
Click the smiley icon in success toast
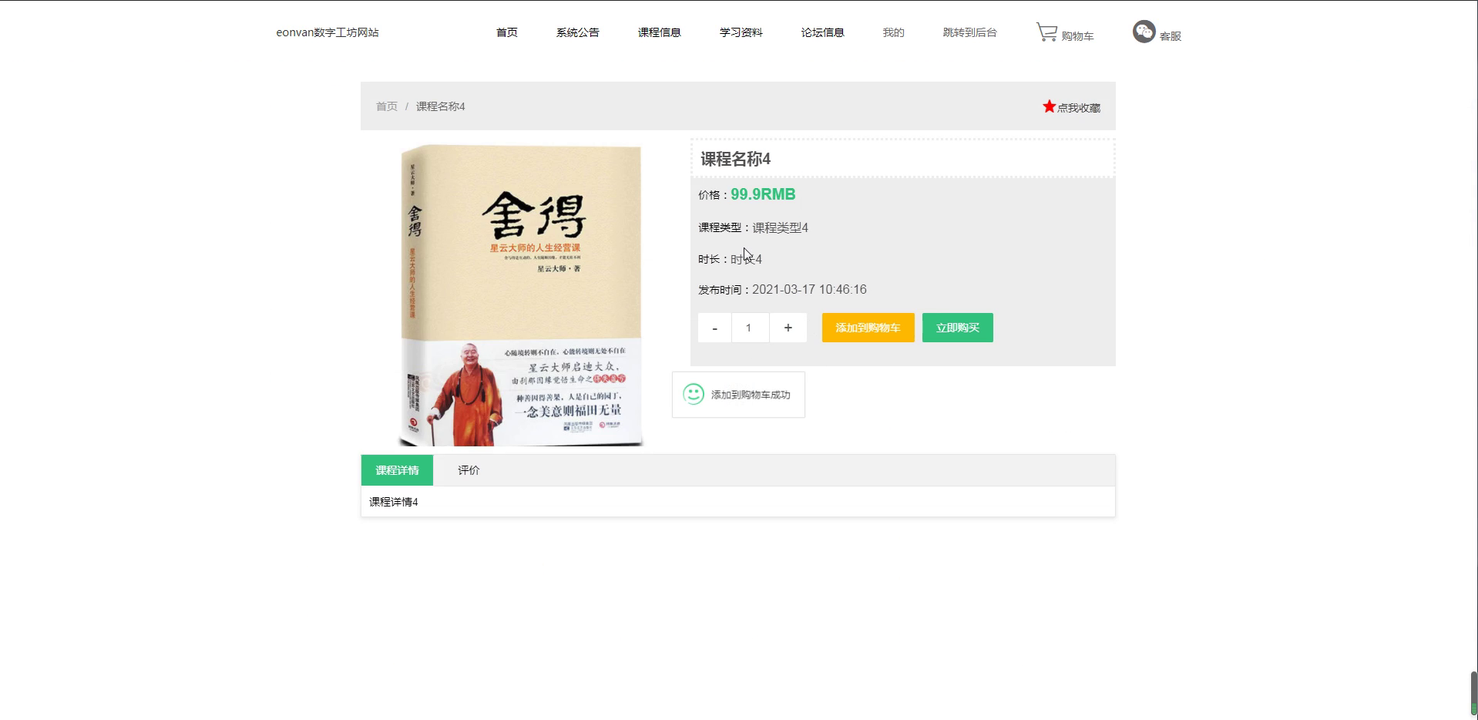click(694, 394)
